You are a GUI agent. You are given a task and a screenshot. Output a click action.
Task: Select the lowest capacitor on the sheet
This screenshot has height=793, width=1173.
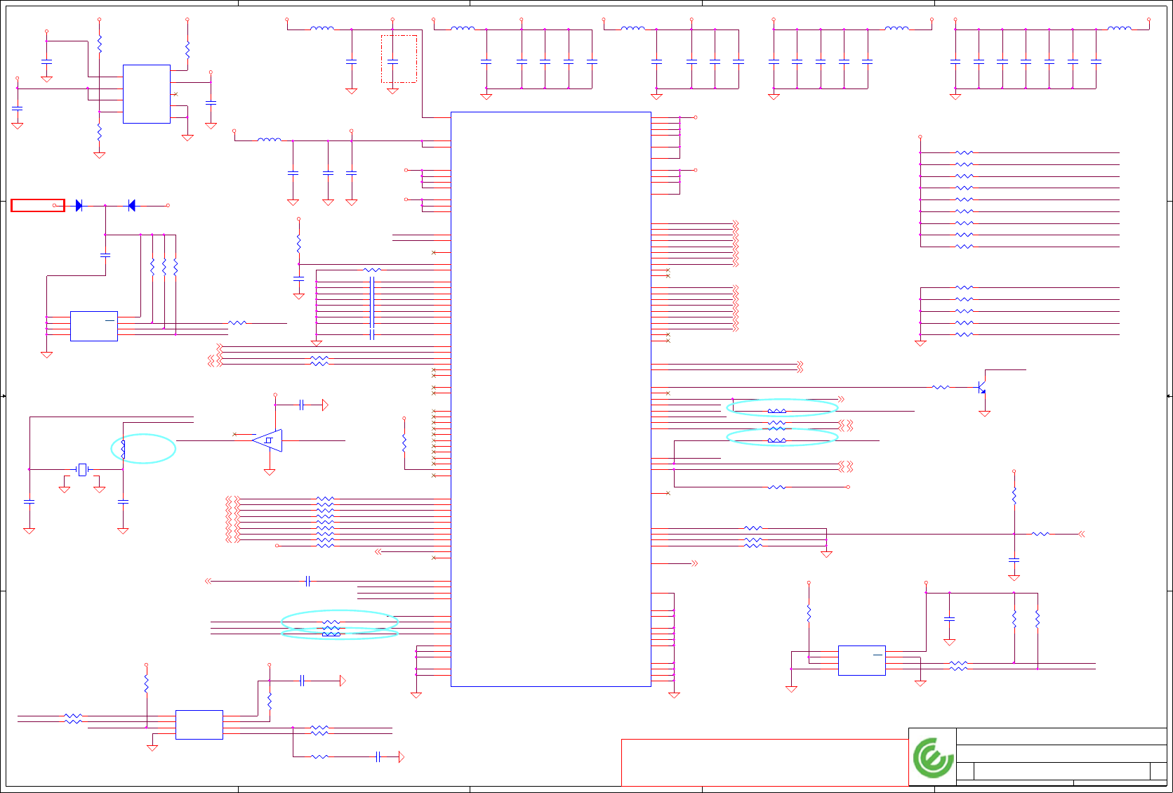tap(378, 756)
